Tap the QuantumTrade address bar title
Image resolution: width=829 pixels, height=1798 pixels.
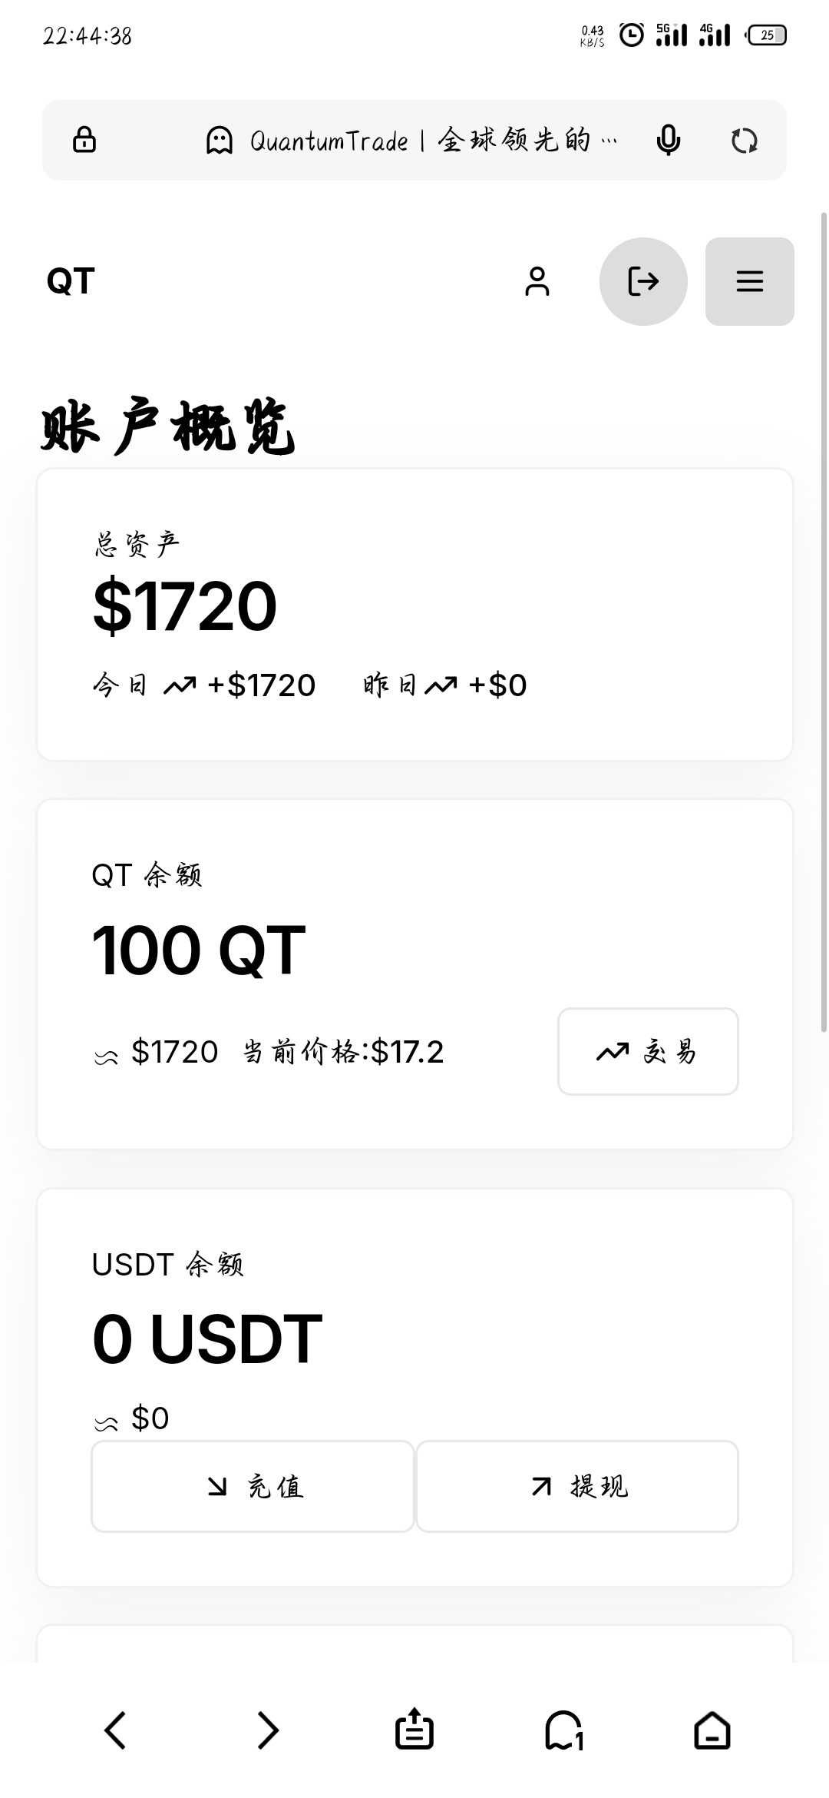(411, 141)
